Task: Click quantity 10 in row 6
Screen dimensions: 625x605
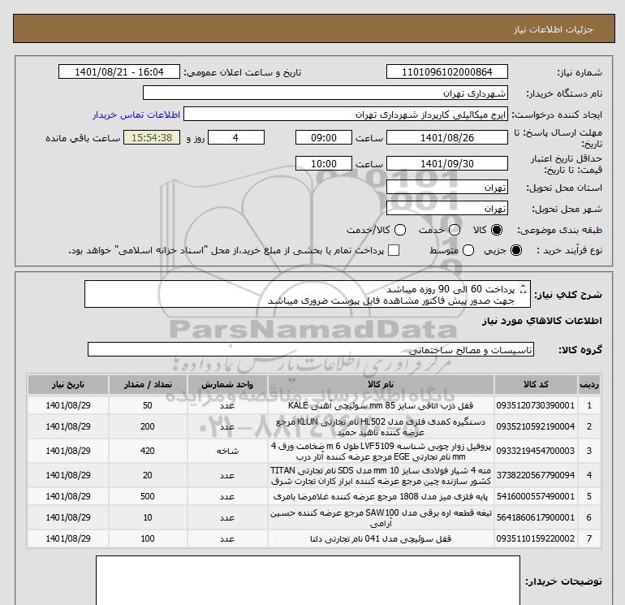Action: pos(148,517)
